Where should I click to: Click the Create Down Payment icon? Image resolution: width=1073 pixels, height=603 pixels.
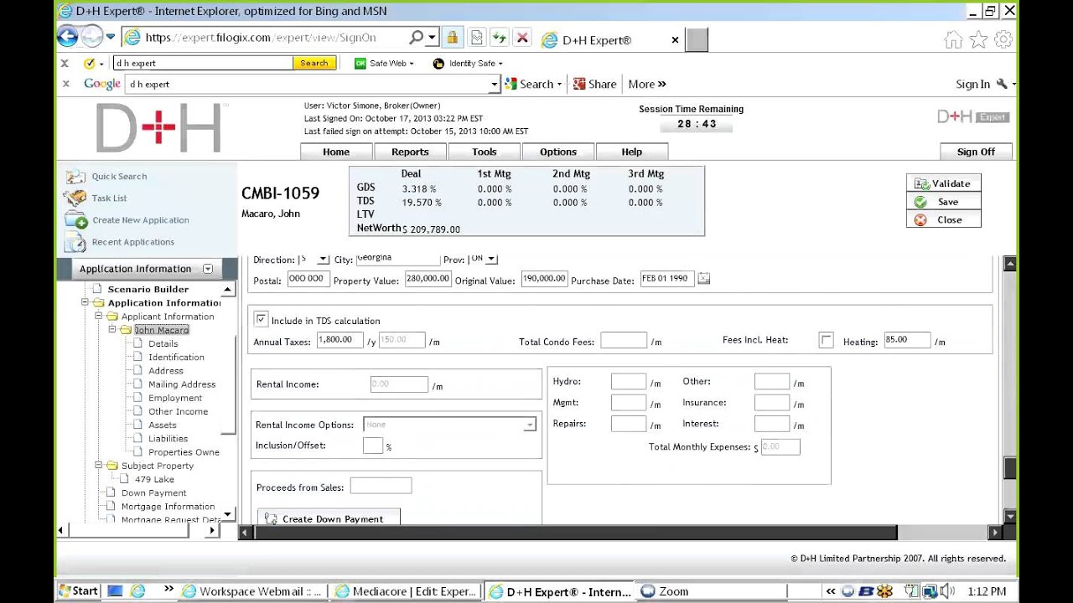pos(271,519)
